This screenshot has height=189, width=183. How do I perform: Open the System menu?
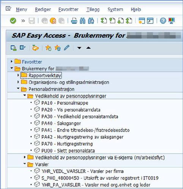point(115,9)
